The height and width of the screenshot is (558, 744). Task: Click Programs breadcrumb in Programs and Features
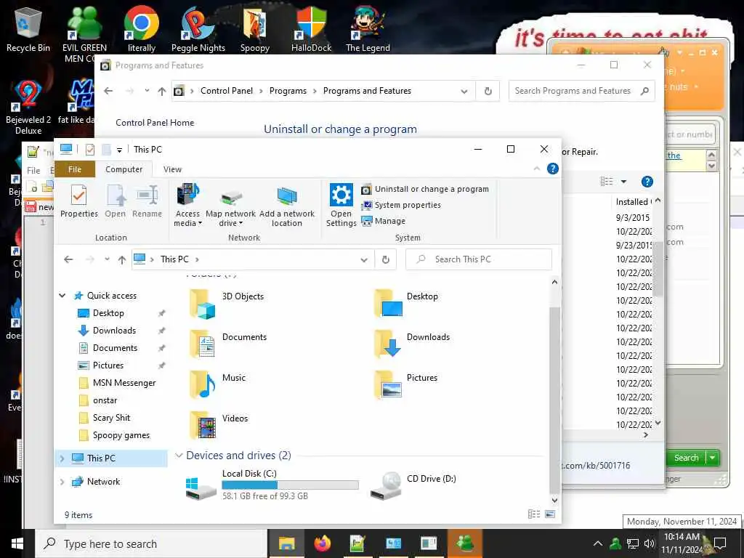pos(288,91)
